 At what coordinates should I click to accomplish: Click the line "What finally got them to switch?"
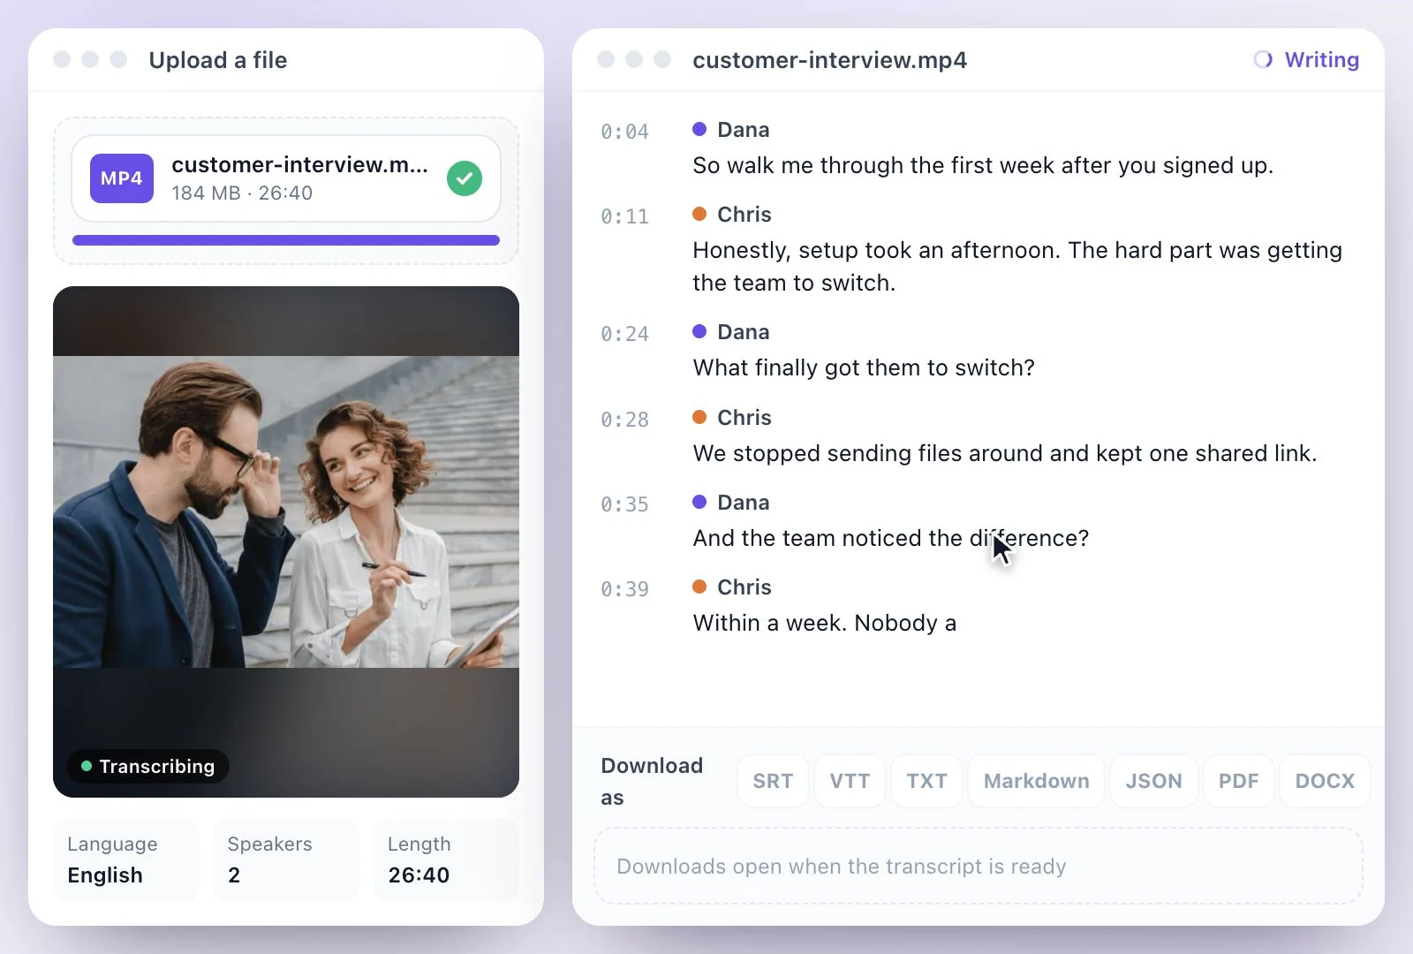[864, 367]
